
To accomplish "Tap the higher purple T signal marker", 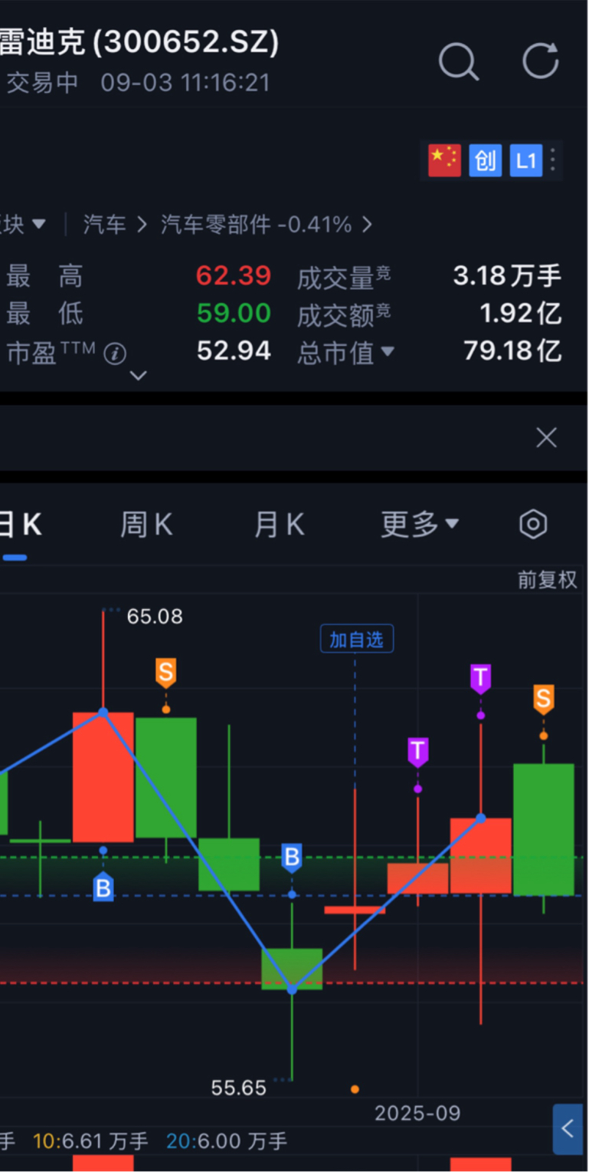I will coord(480,679).
